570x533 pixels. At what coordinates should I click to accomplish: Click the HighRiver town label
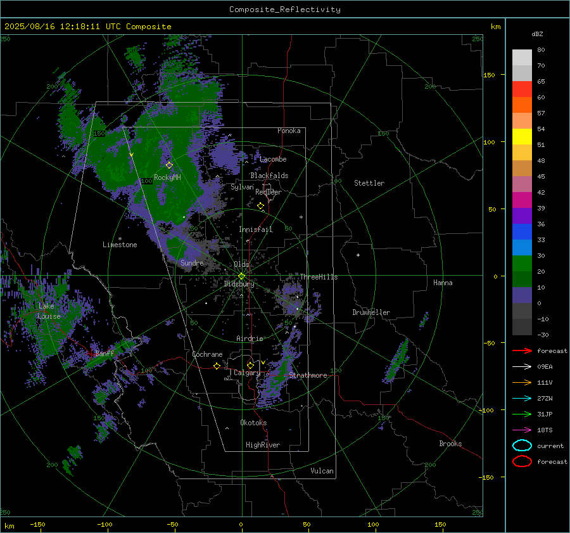pos(263,446)
